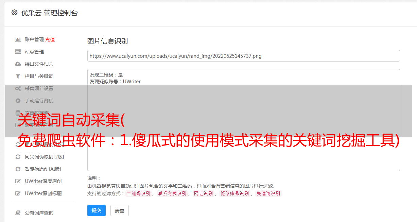This screenshot has height=222, width=417.
Task: Open 公有词库查询 in the sidebar
Action: click(x=39, y=213)
